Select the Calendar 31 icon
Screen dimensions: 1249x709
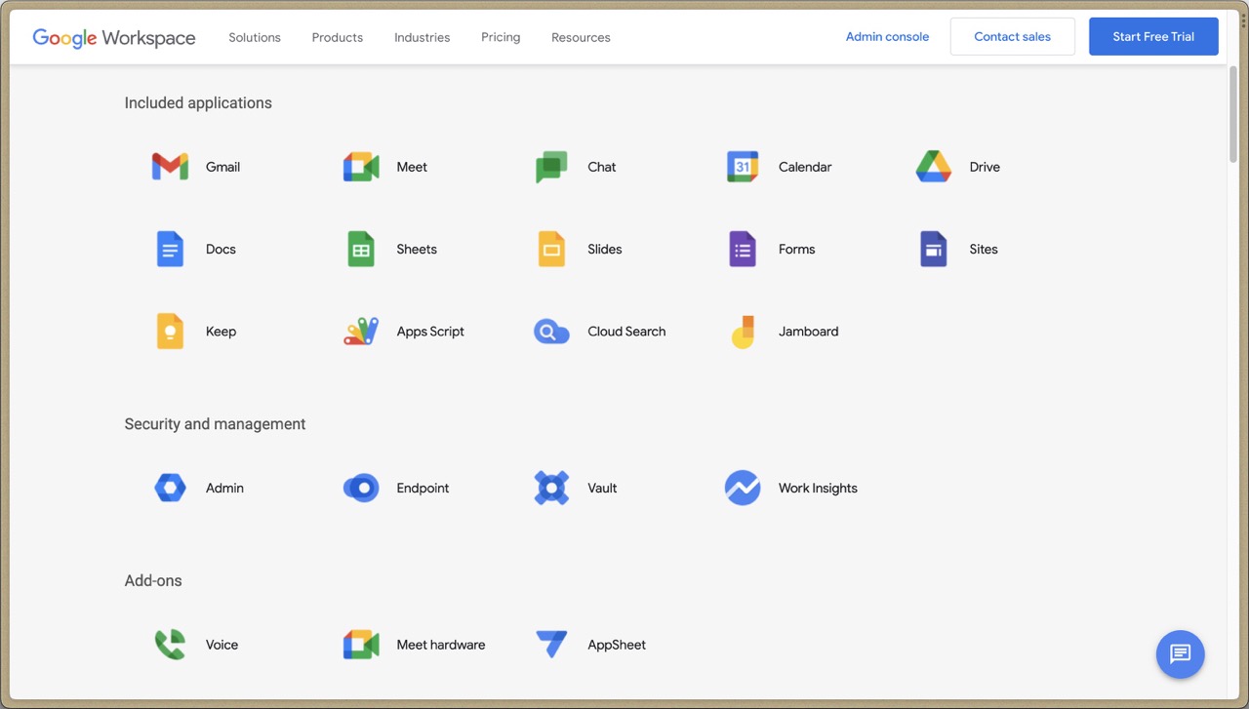point(743,167)
